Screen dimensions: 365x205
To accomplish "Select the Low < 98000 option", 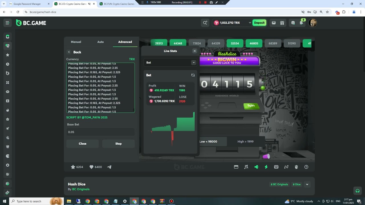I will (x=212, y=142).
